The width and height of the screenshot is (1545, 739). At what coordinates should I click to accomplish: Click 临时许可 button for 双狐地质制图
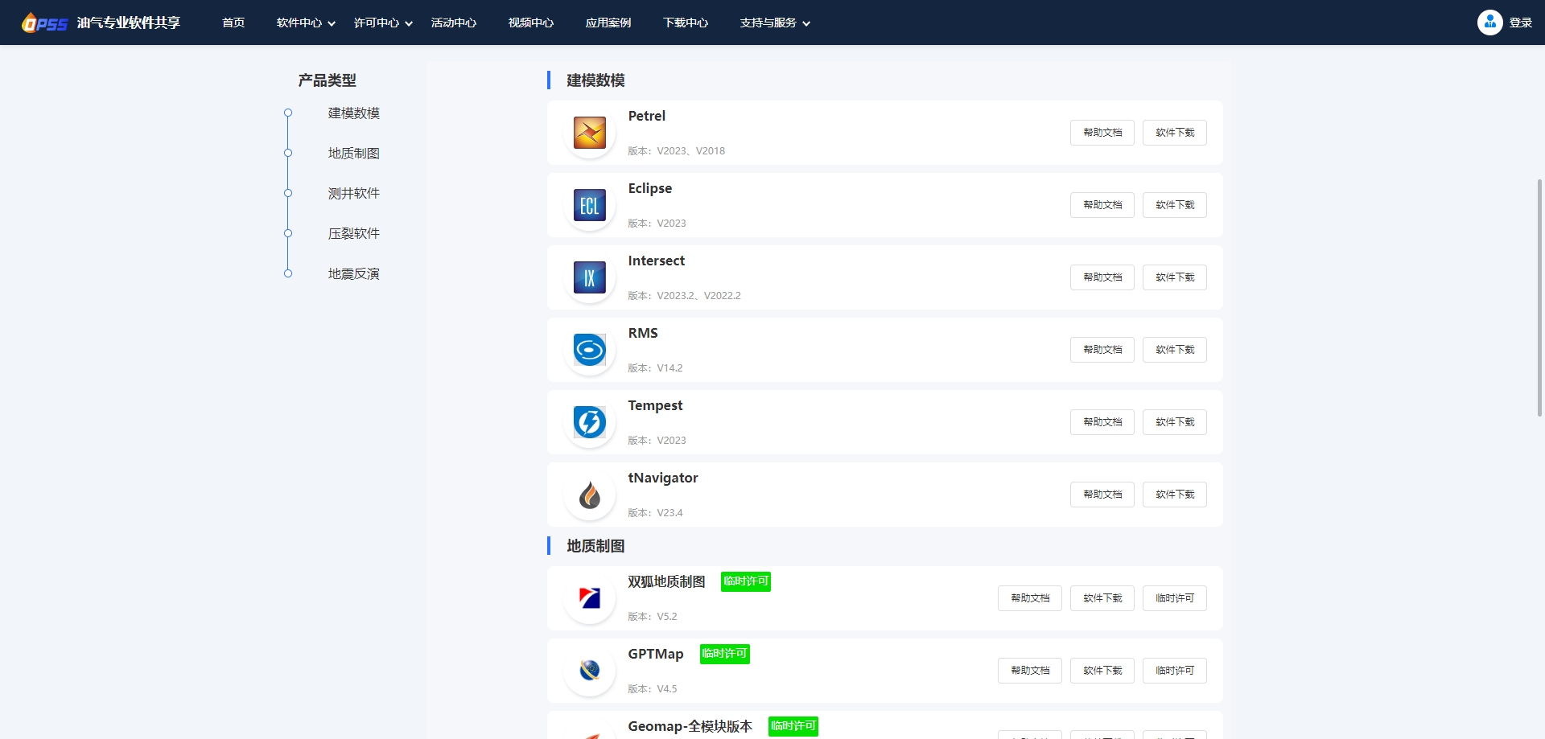tap(1175, 598)
